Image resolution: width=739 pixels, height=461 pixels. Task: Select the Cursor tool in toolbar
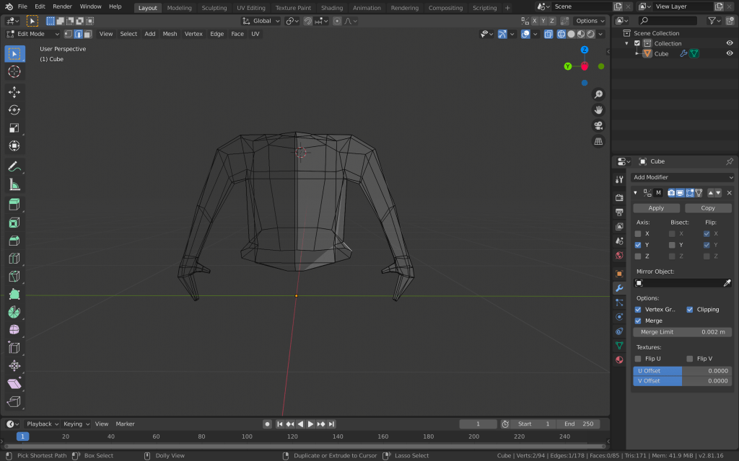coord(14,71)
